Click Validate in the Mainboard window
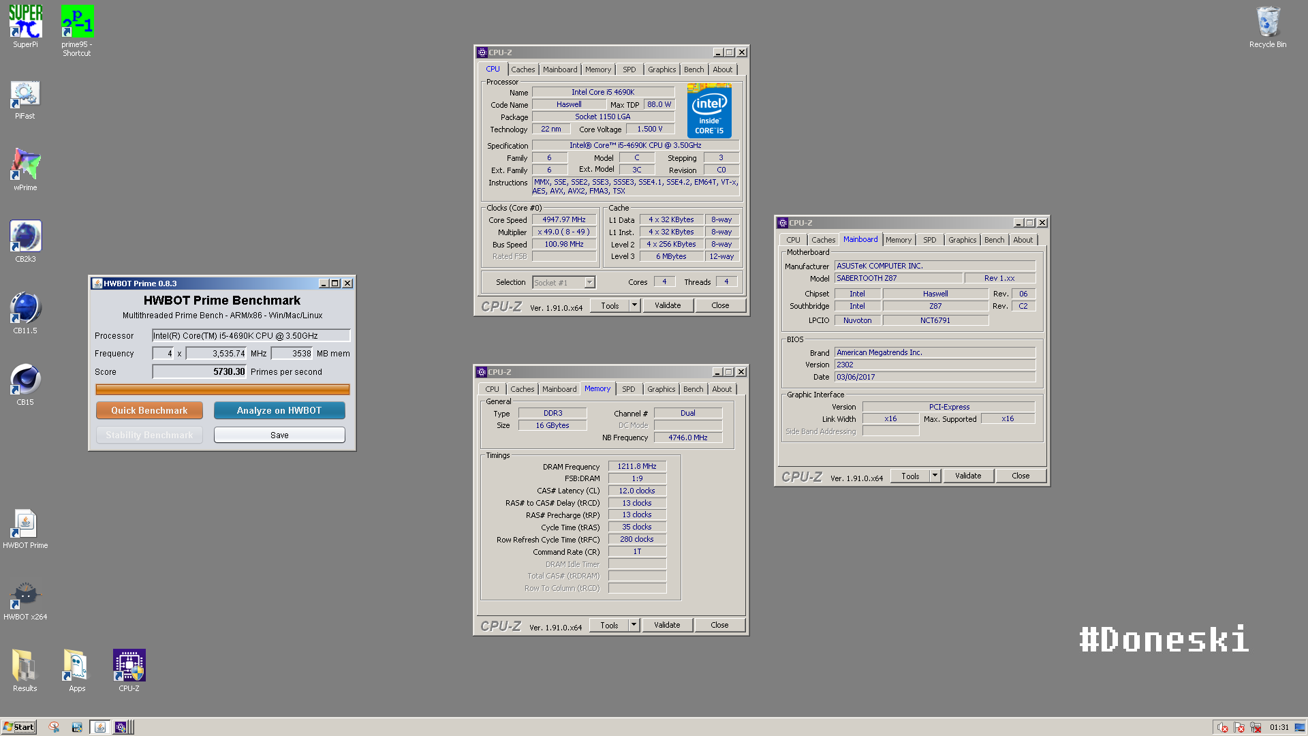 [968, 476]
